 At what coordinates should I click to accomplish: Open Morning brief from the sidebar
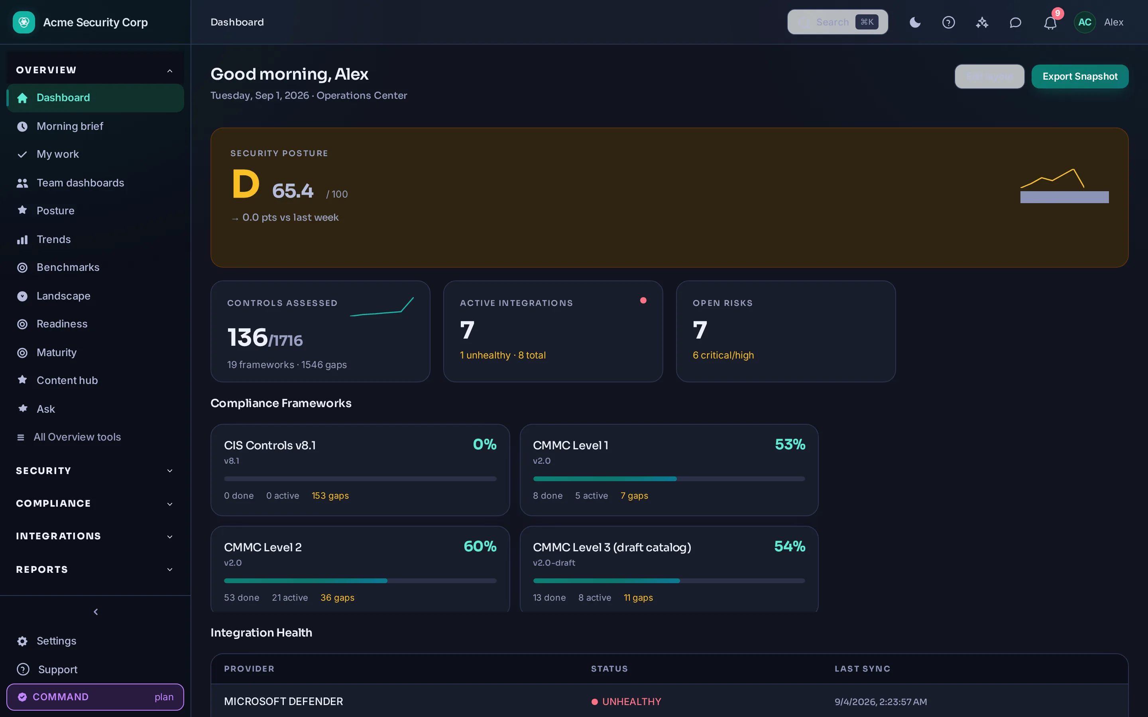pos(95,126)
